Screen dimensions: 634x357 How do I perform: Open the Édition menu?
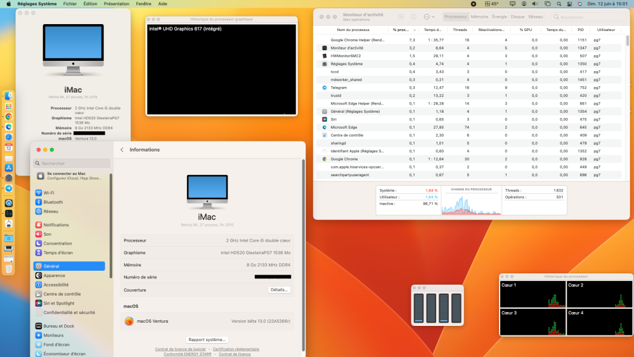tap(90, 4)
